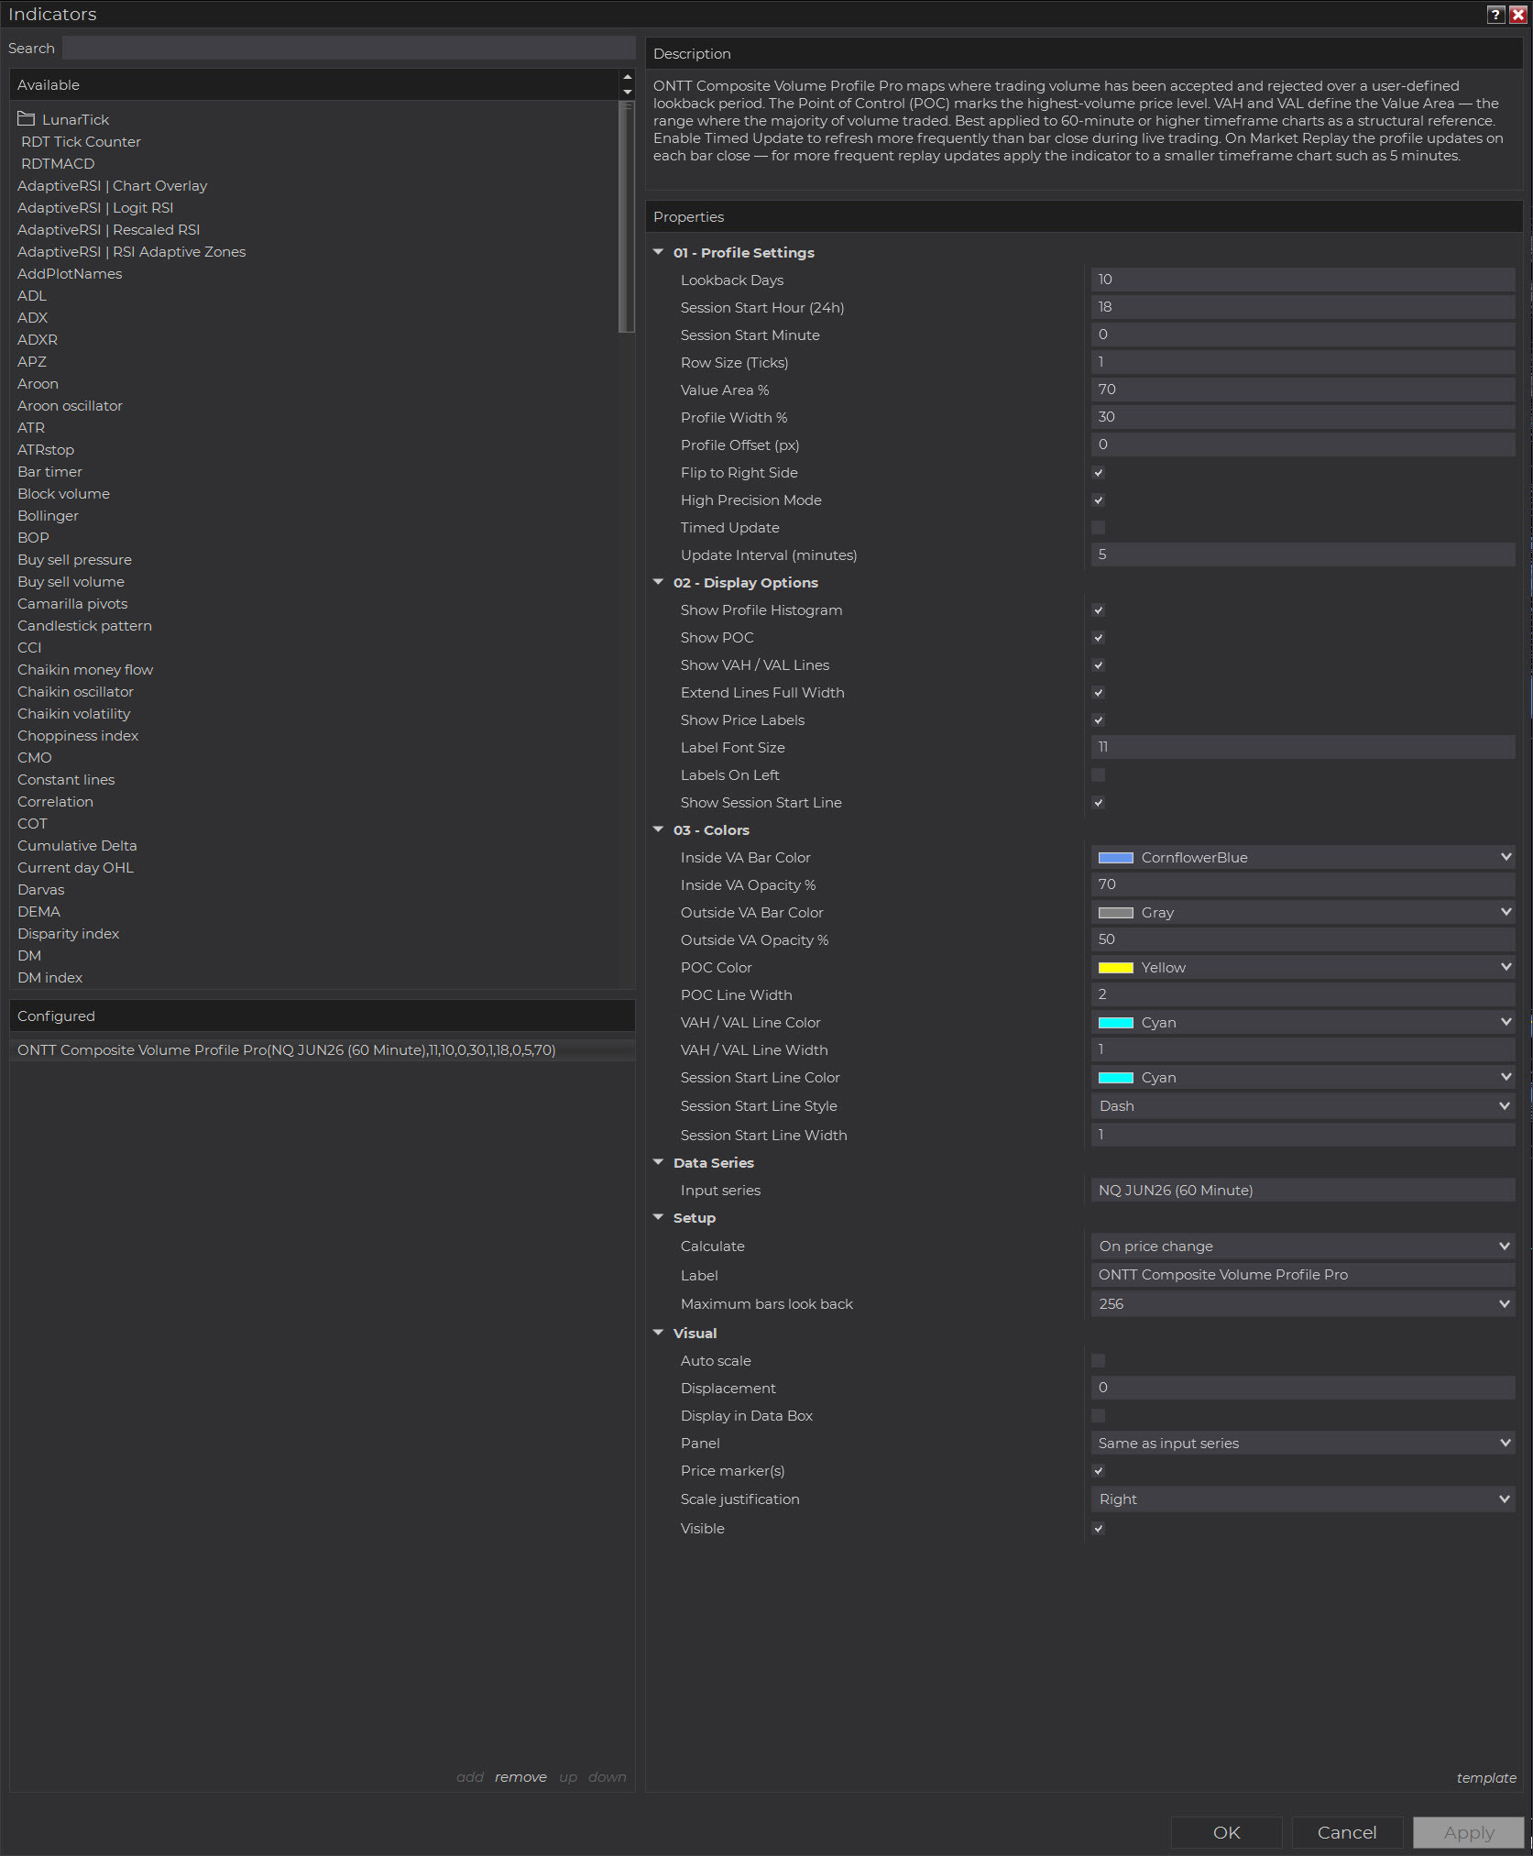Toggle Show Price Labels checkbox
Screen dimensions: 1533x1856
(x=1098, y=720)
